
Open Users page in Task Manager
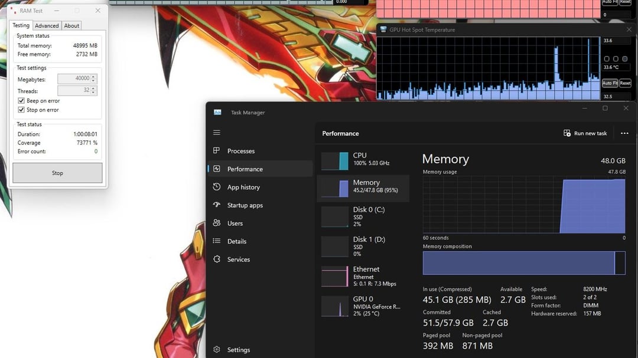point(235,223)
